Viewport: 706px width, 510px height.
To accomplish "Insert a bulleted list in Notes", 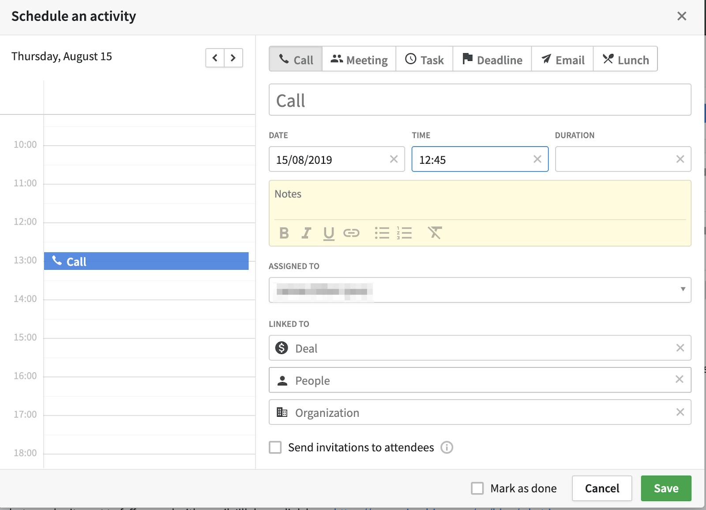I will pyautogui.click(x=382, y=233).
